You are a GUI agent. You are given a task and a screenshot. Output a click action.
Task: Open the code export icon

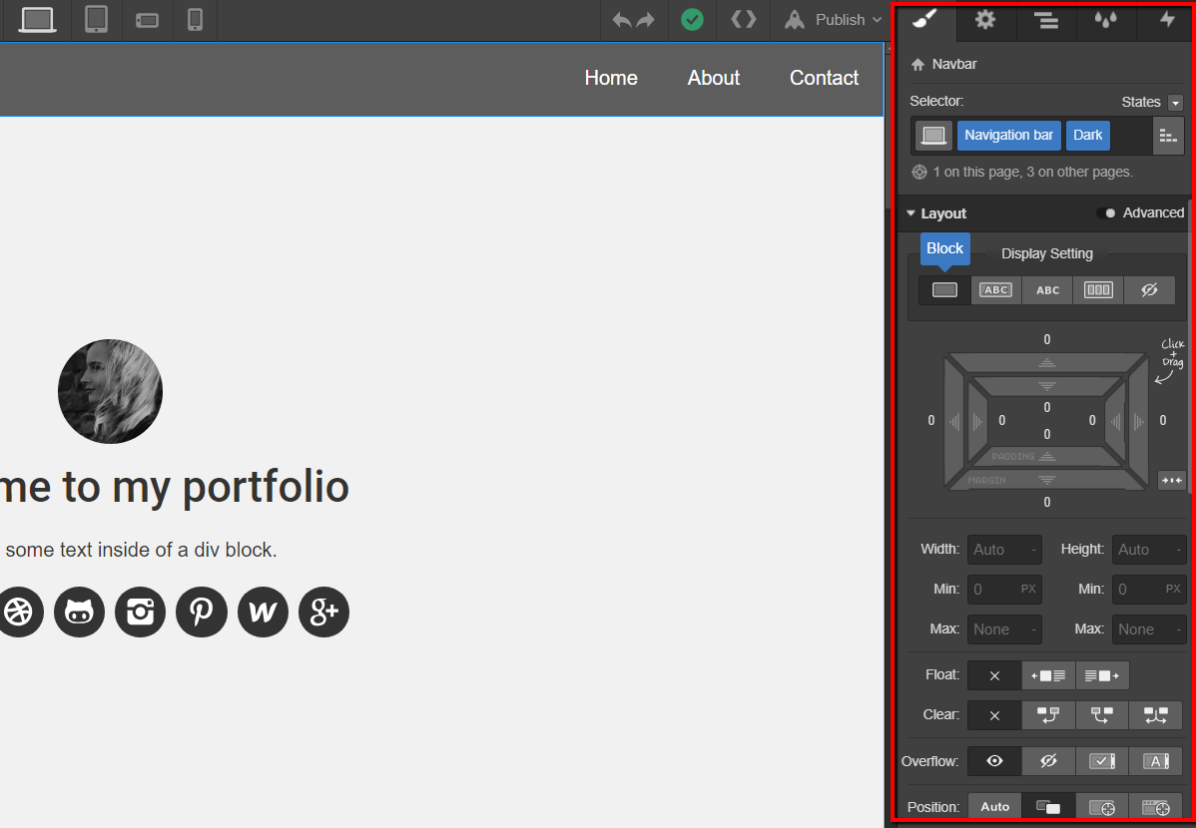(743, 20)
